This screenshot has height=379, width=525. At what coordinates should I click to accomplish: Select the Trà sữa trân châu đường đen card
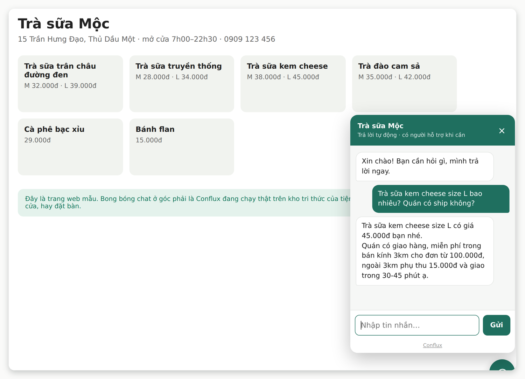tap(70, 84)
